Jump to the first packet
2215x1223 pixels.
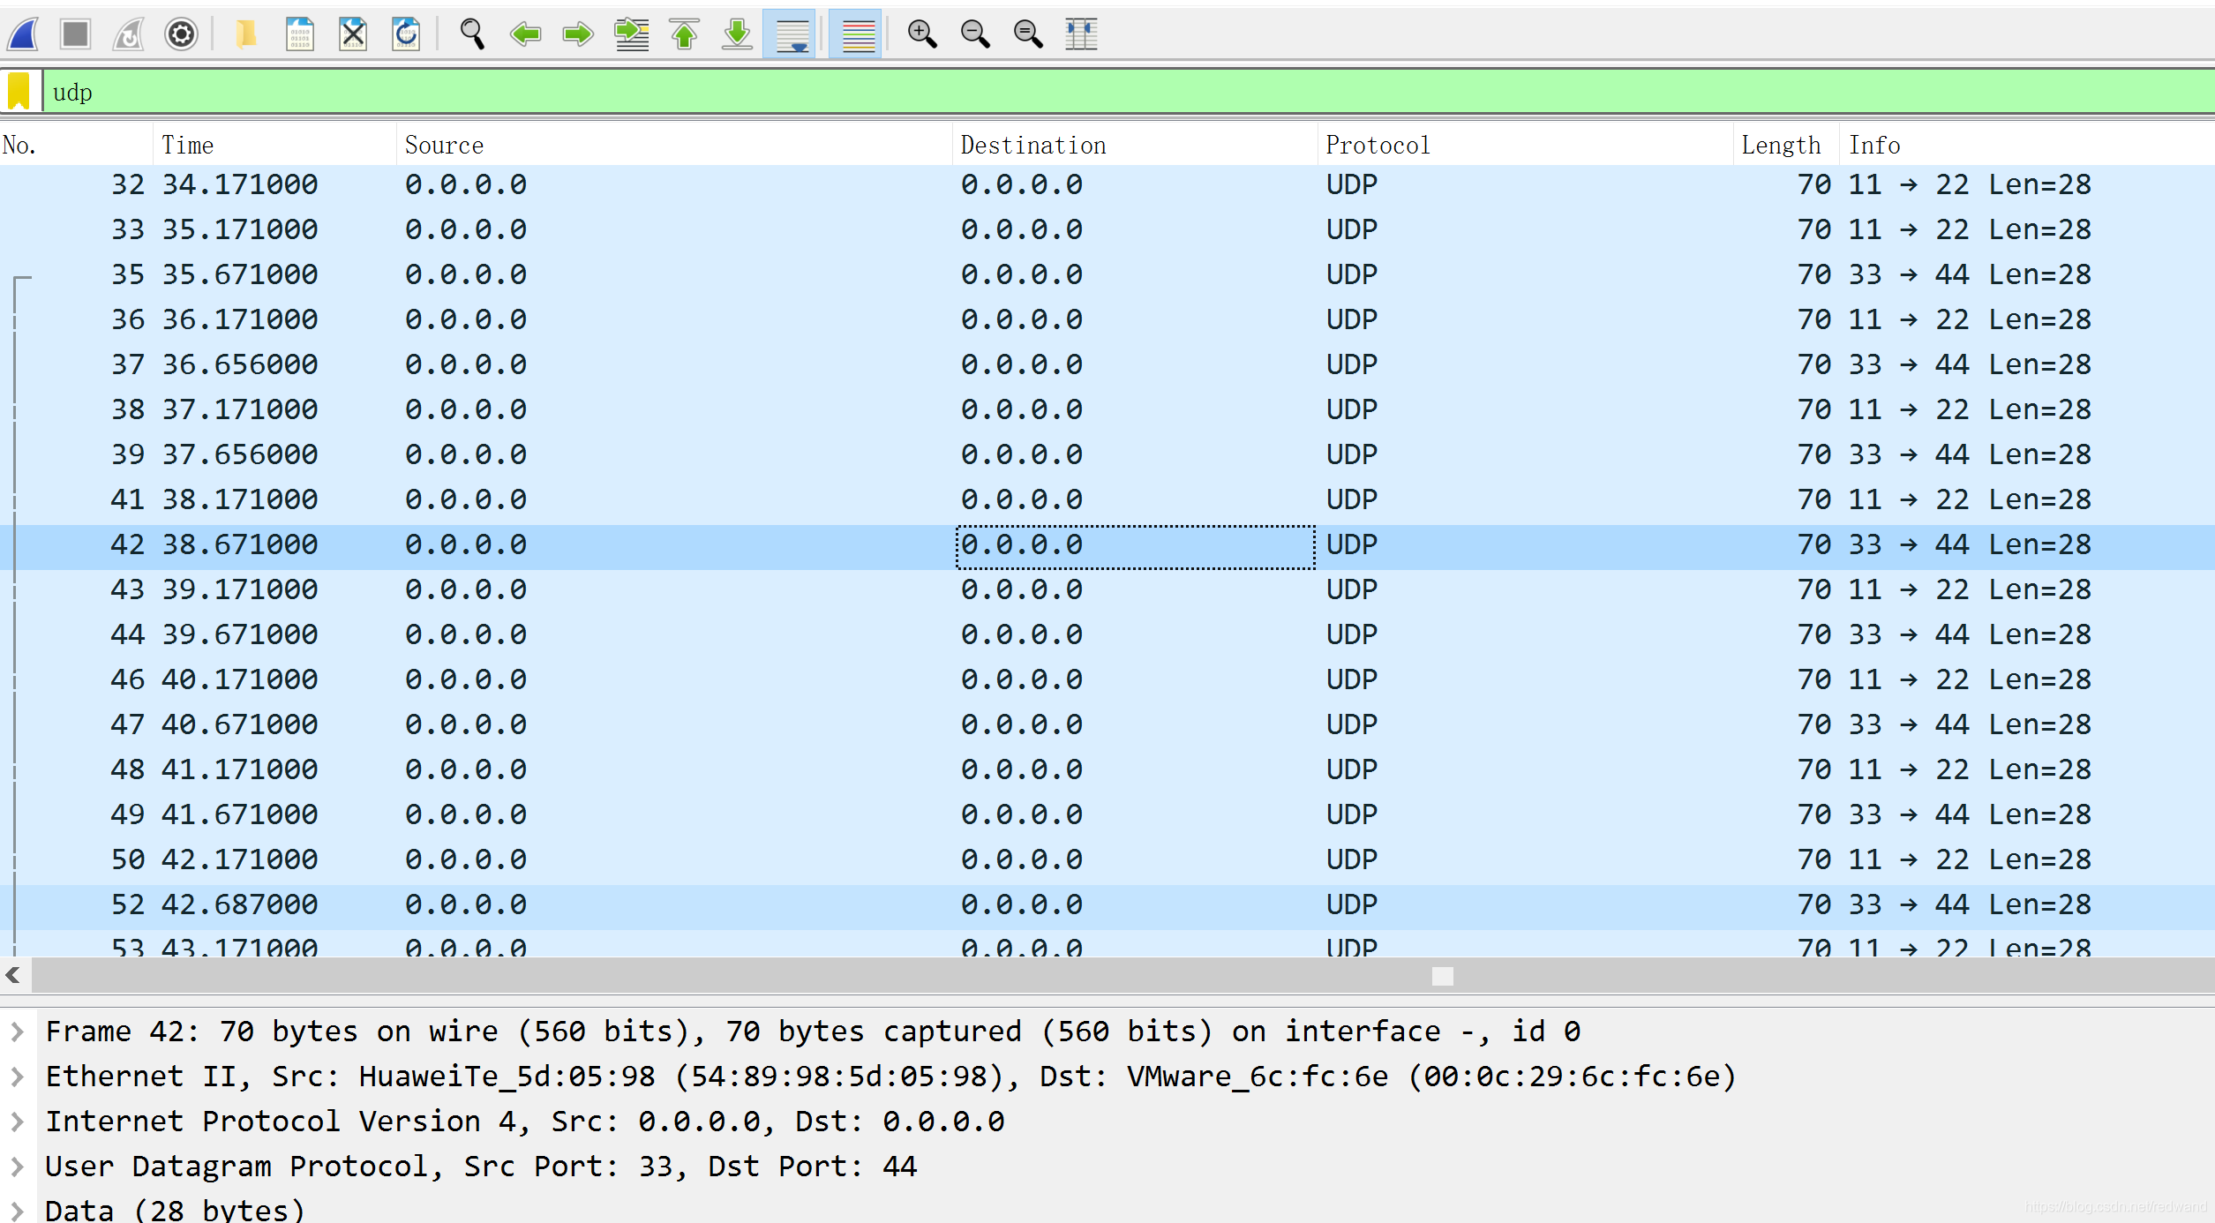click(685, 34)
